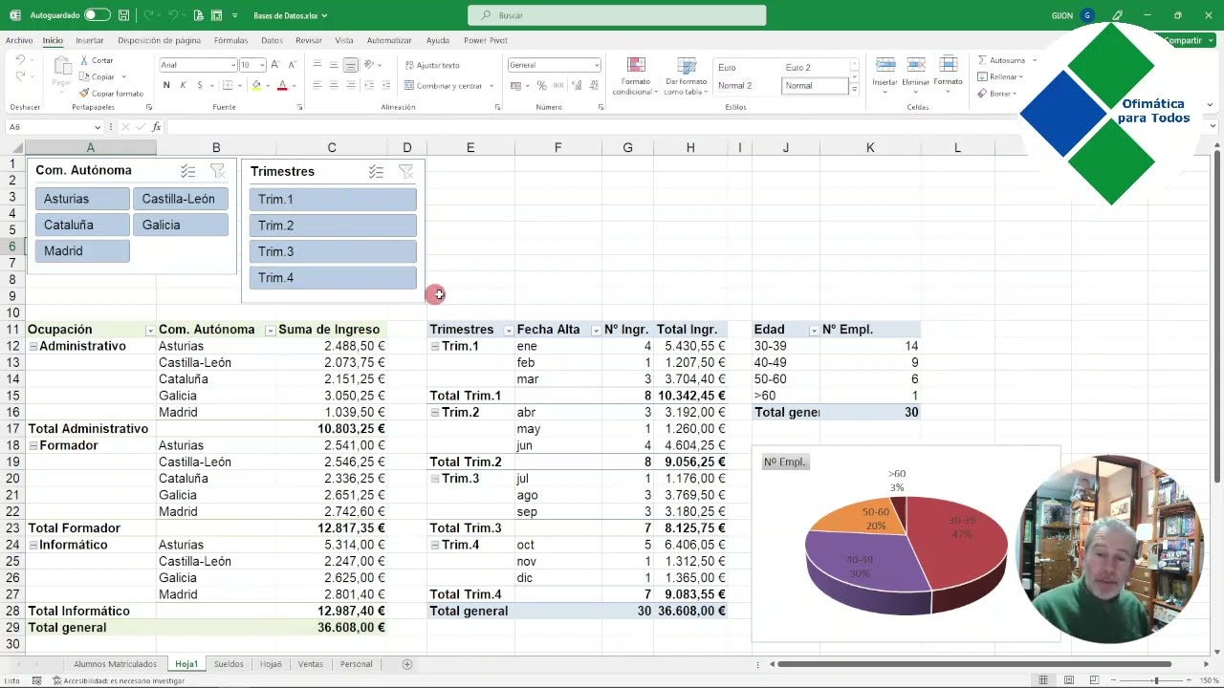Click the Save icon in title bar

(124, 15)
